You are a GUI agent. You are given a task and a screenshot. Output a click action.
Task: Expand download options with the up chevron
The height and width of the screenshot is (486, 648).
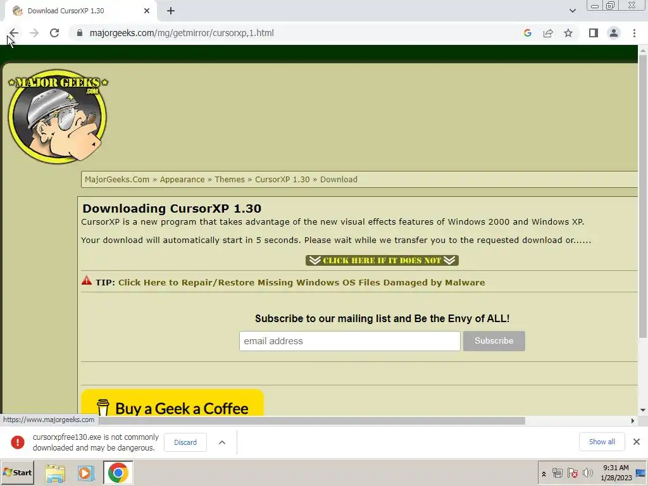click(x=222, y=442)
